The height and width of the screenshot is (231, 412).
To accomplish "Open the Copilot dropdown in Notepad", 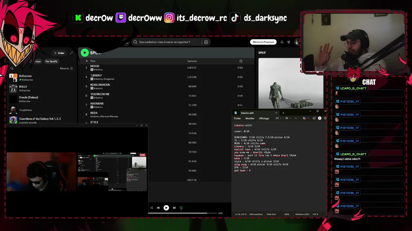I will [305, 118].
